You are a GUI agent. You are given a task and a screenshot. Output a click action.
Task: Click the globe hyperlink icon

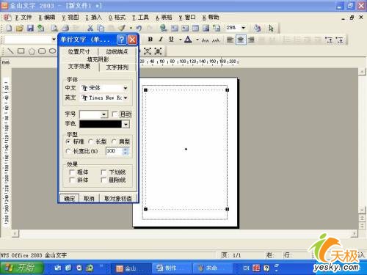(164, 28)
